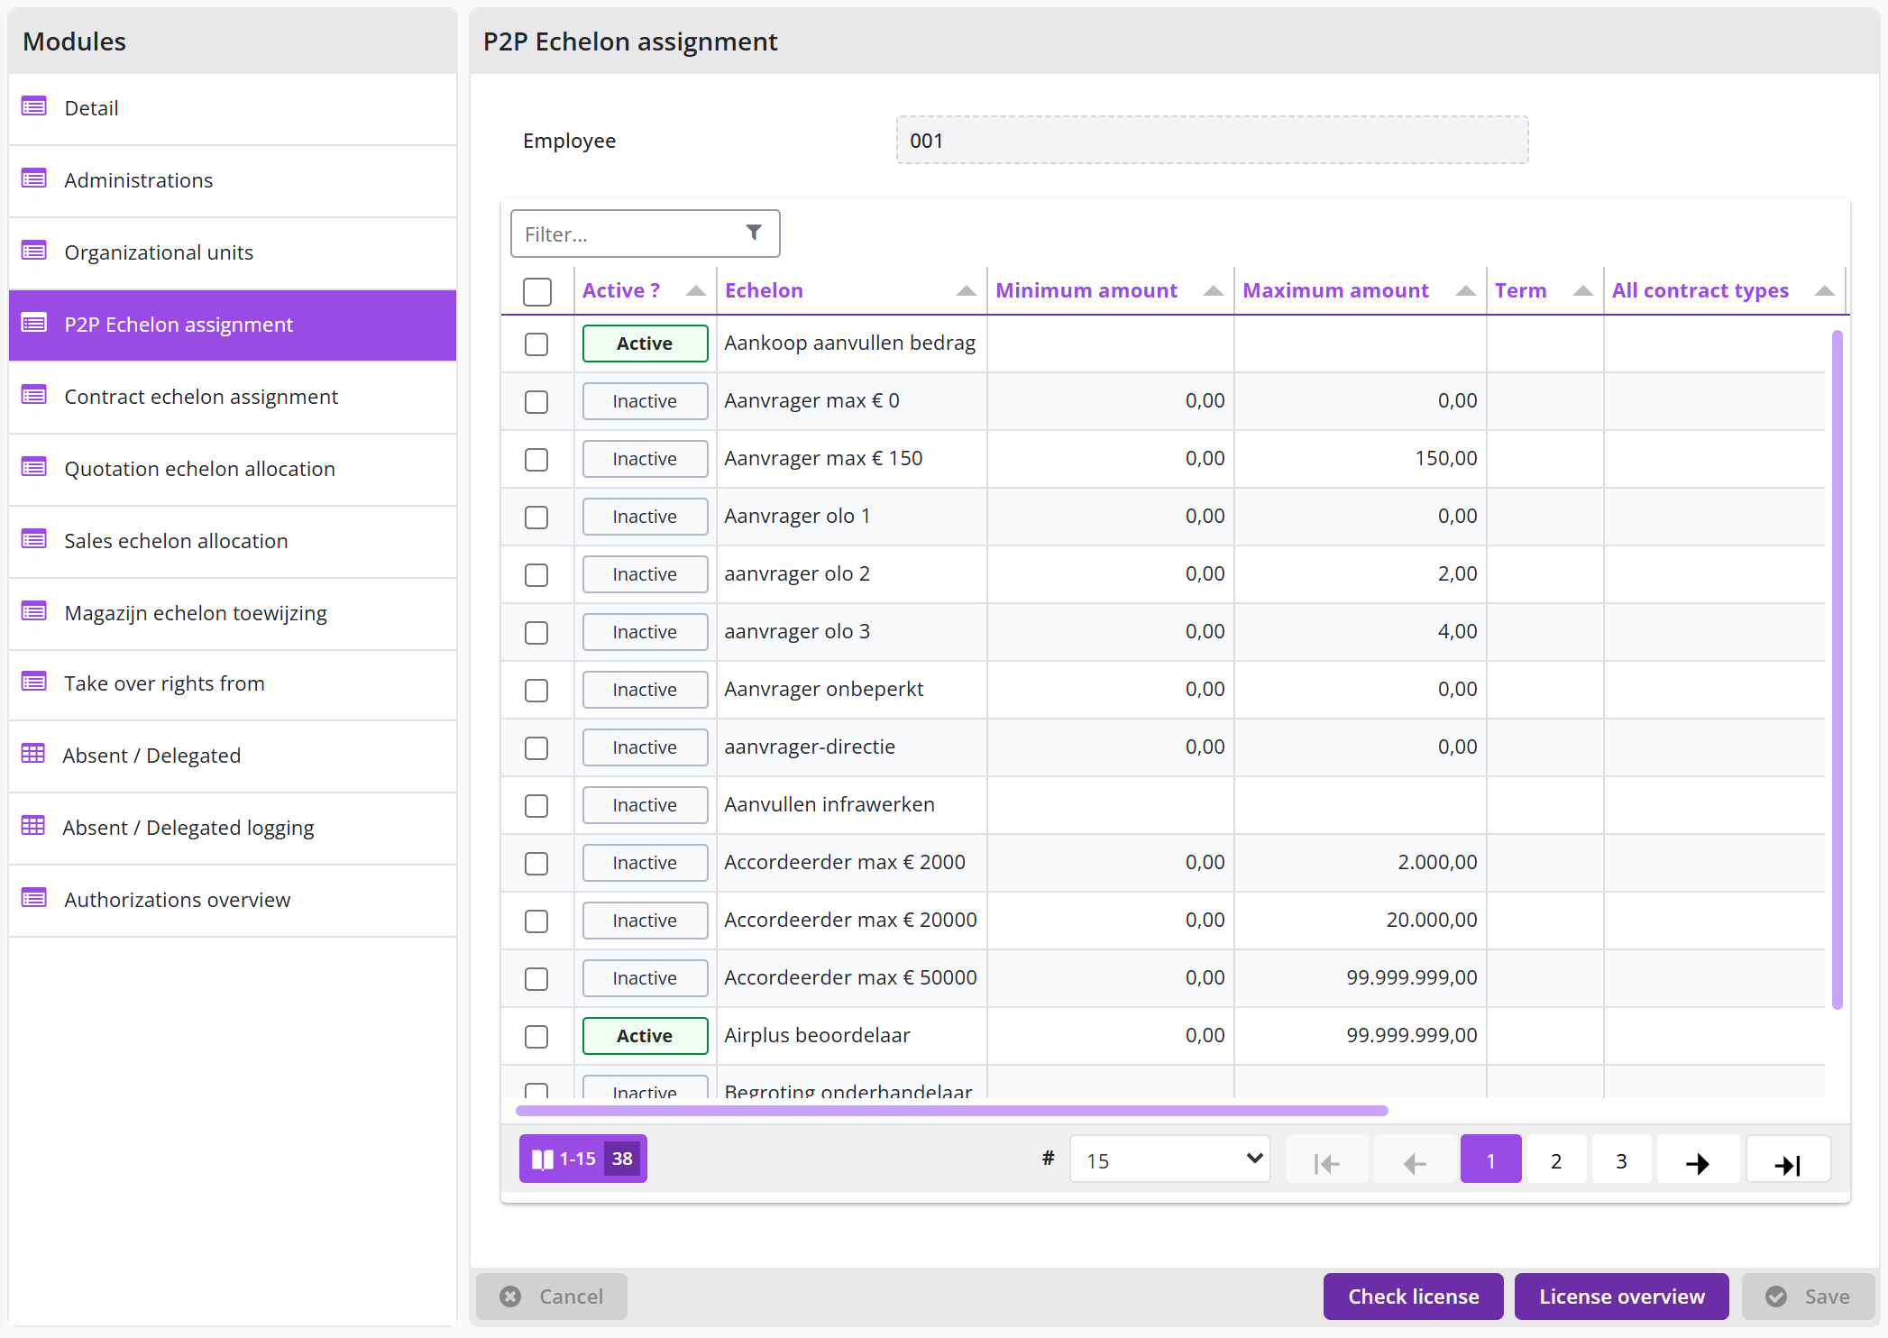Sort by the Active ? column arrow
1888x1338 pixels.
click(x=695, y=290)
